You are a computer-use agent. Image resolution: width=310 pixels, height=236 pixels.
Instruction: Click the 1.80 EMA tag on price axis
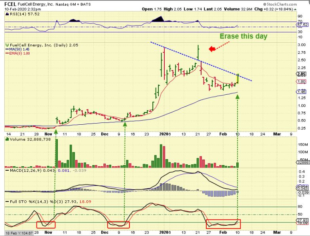pyautogui.click(x=301, y=82)
